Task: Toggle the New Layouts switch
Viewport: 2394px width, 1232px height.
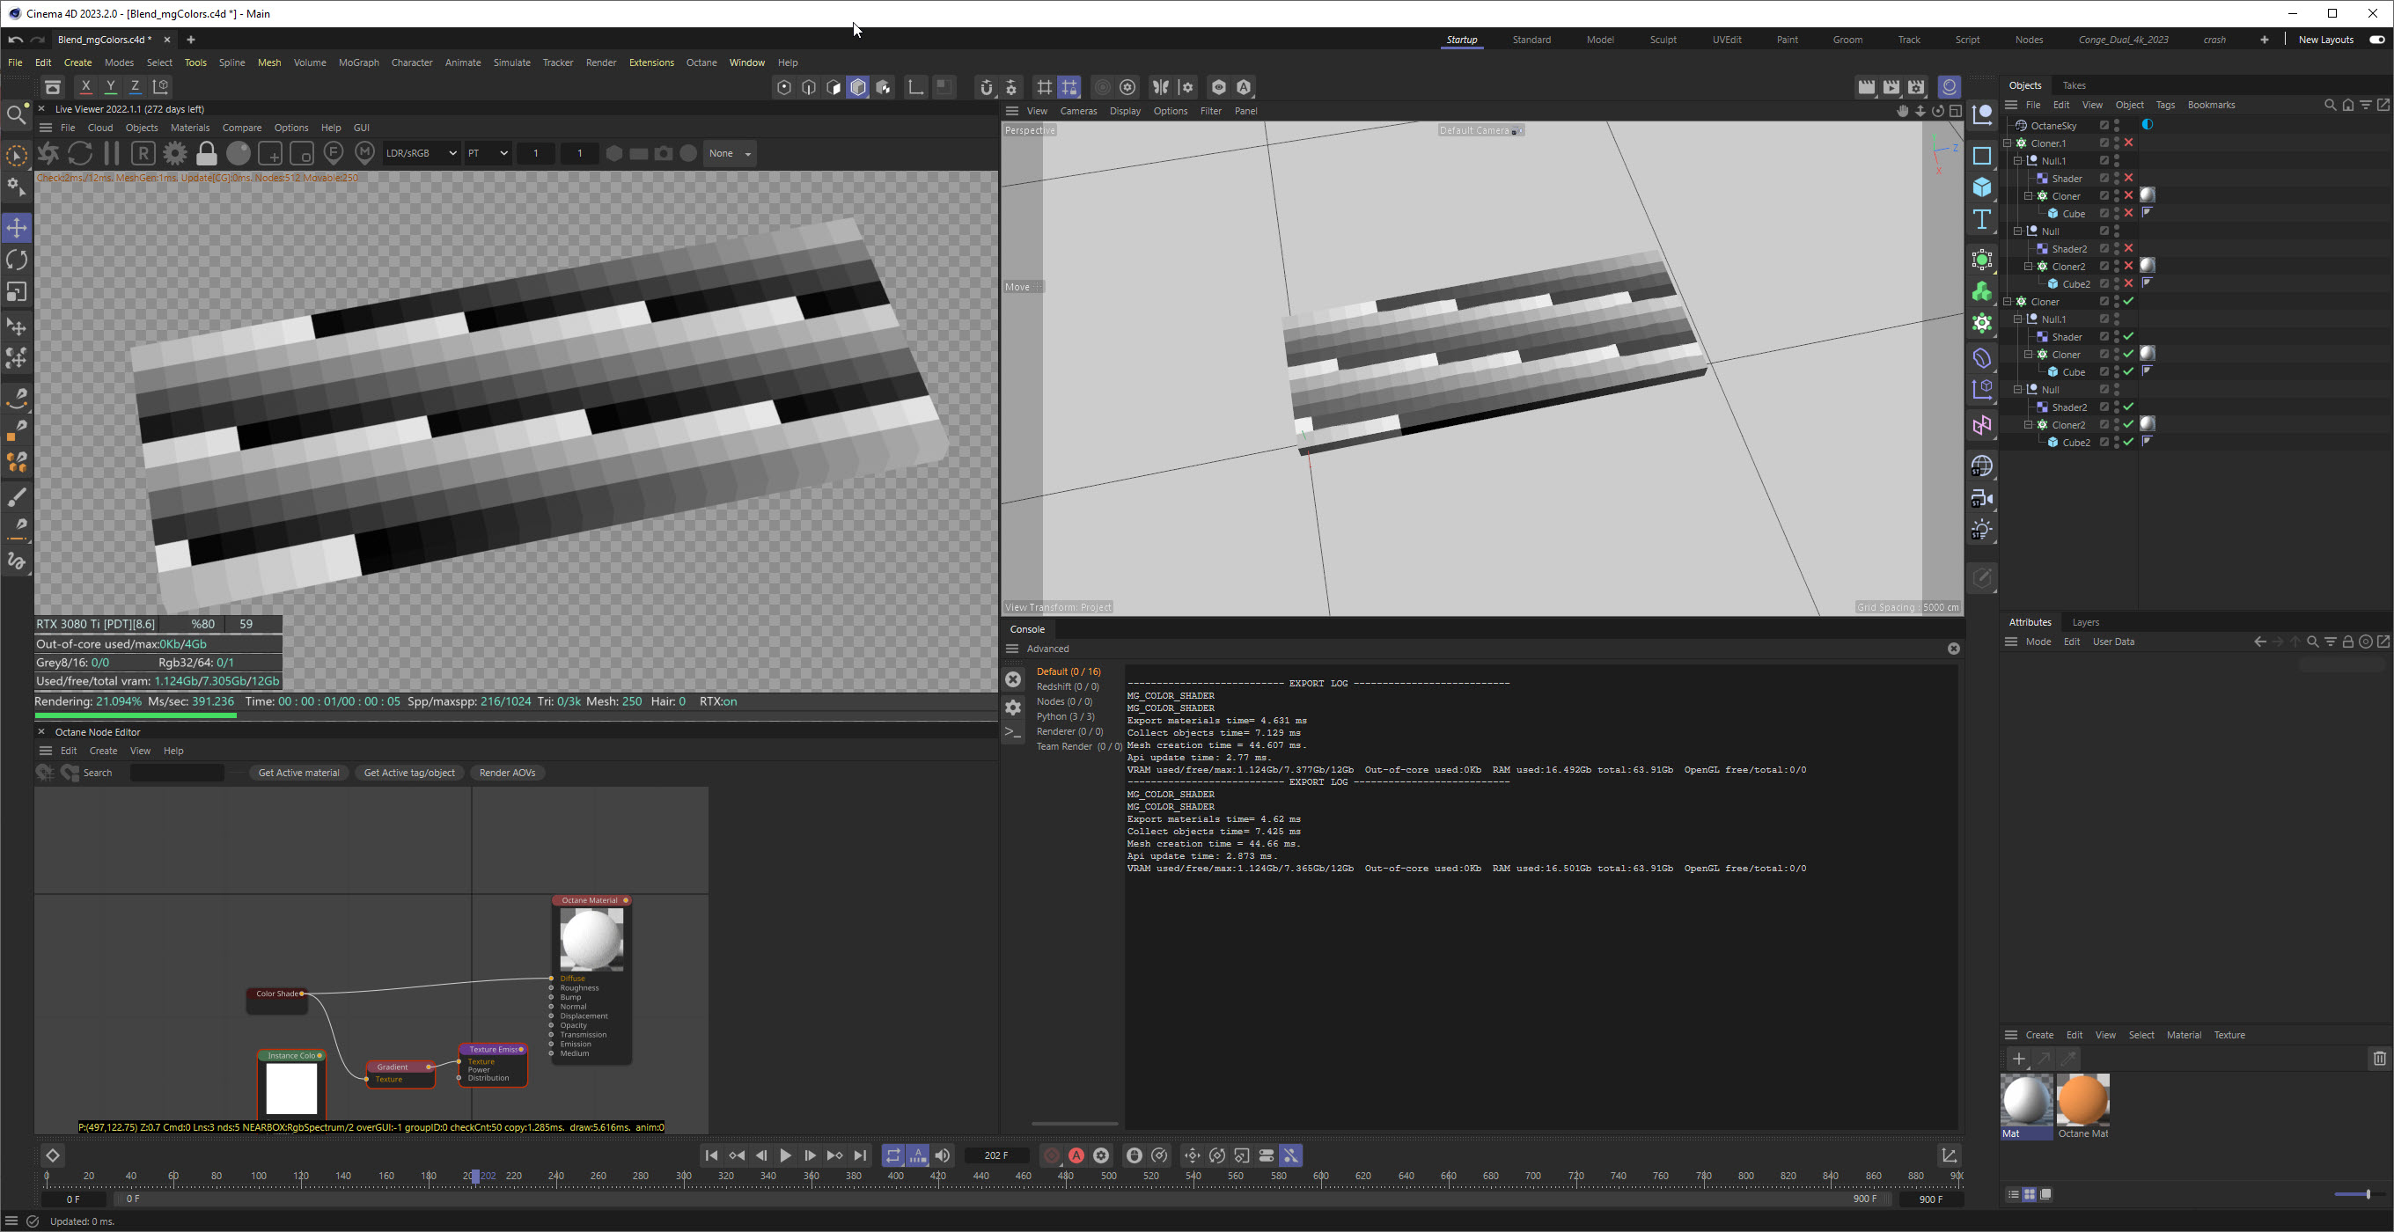Action: coord(2376,40)
